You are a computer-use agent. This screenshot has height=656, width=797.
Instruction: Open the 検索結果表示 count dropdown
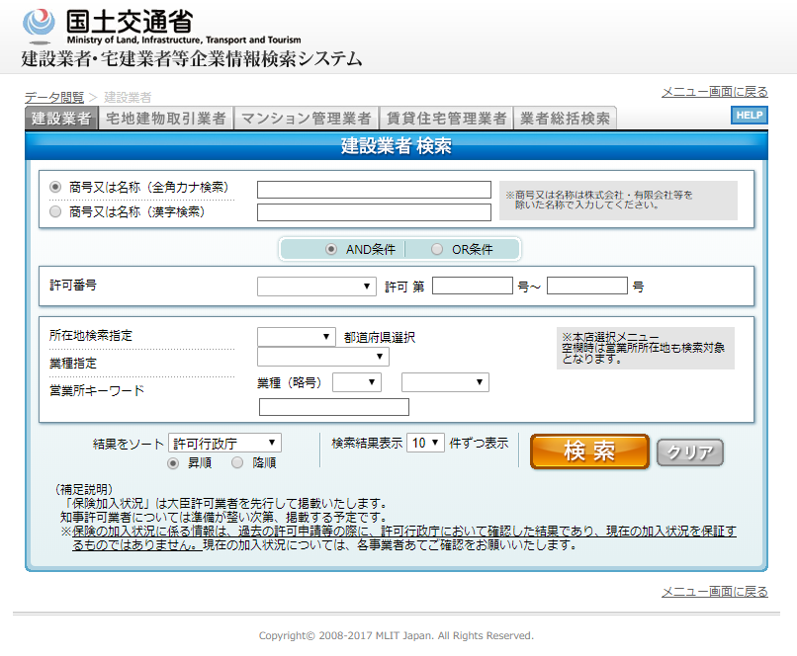426,443
